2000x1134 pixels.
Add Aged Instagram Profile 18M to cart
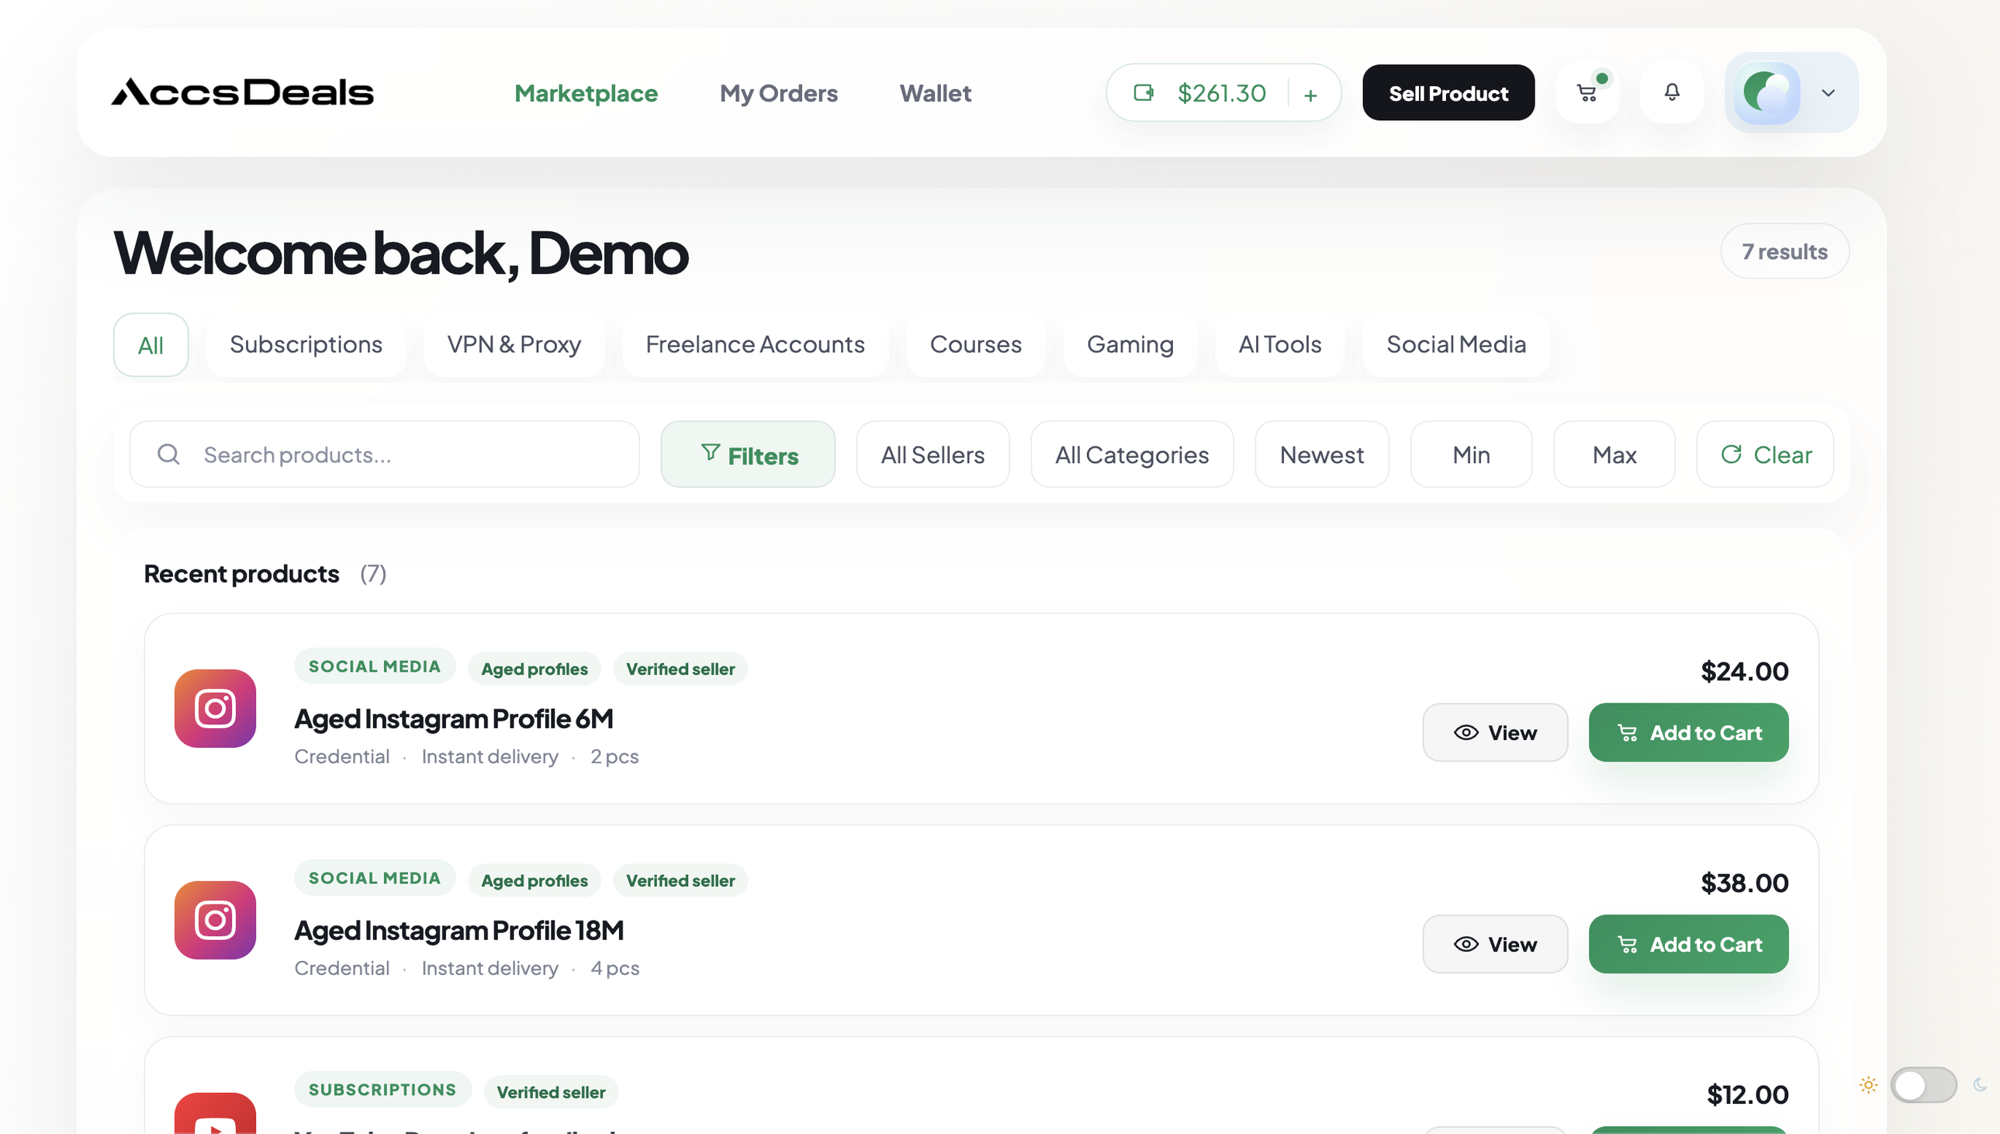tap(1689, 944)
